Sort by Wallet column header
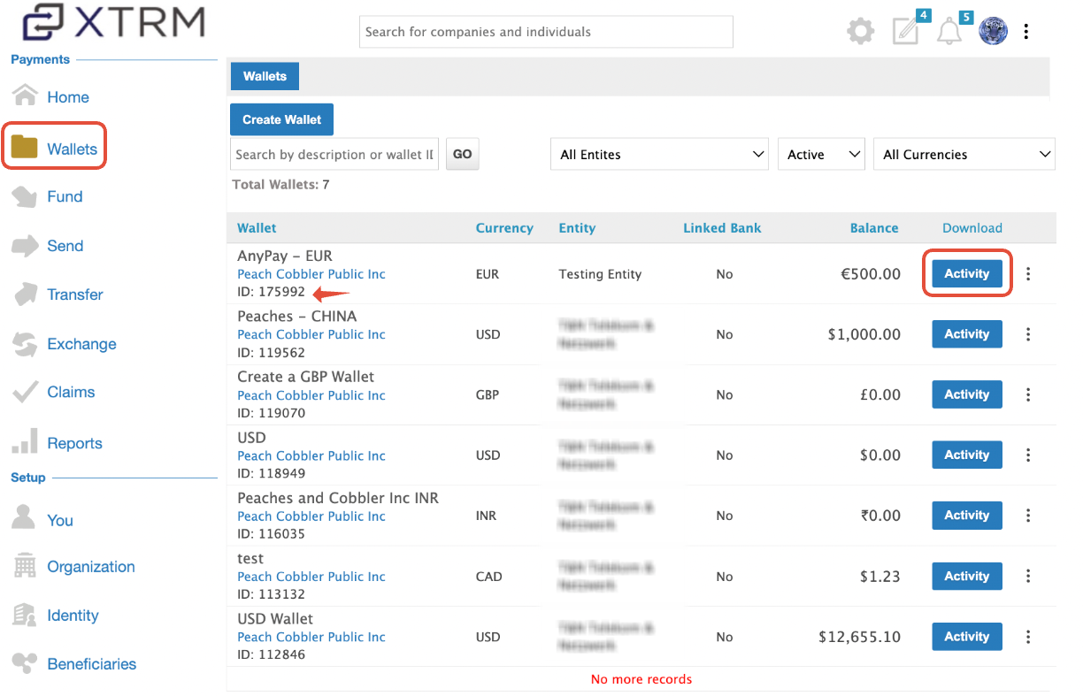Image resolution: width=1083 pixels, height=696 pixels. (x=257, y=228)
